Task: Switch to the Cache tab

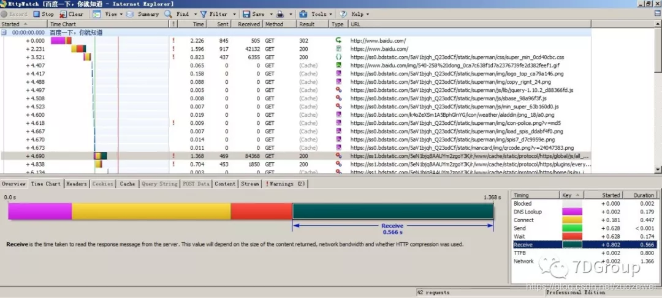Action: click(127, 184)
